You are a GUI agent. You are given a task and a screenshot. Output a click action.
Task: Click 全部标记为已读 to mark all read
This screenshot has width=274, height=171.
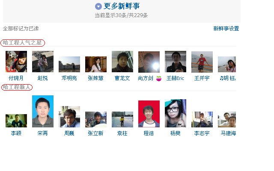(x=21, y=29)
